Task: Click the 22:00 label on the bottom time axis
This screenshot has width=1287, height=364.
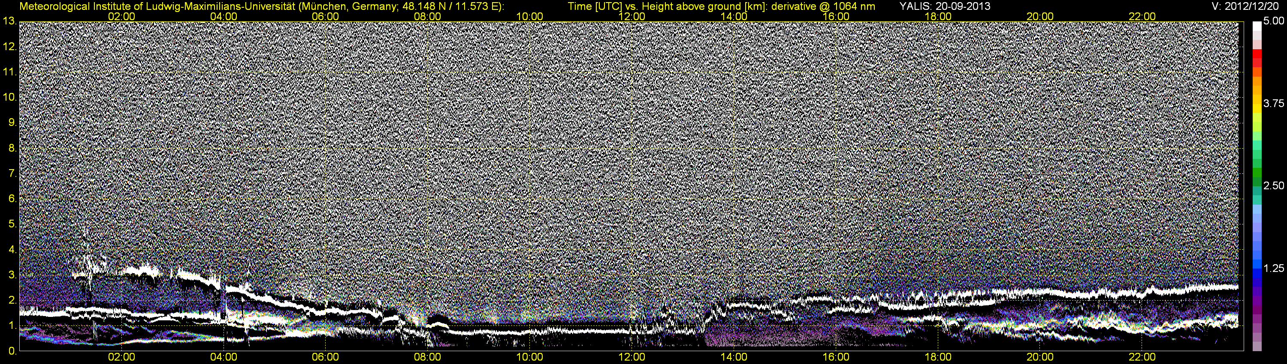Action: pos(1142,358)
